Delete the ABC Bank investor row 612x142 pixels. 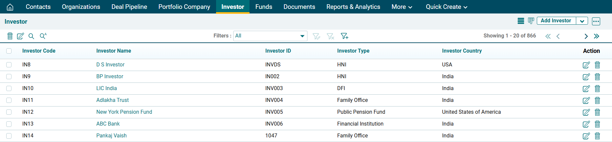pos(597,124)
